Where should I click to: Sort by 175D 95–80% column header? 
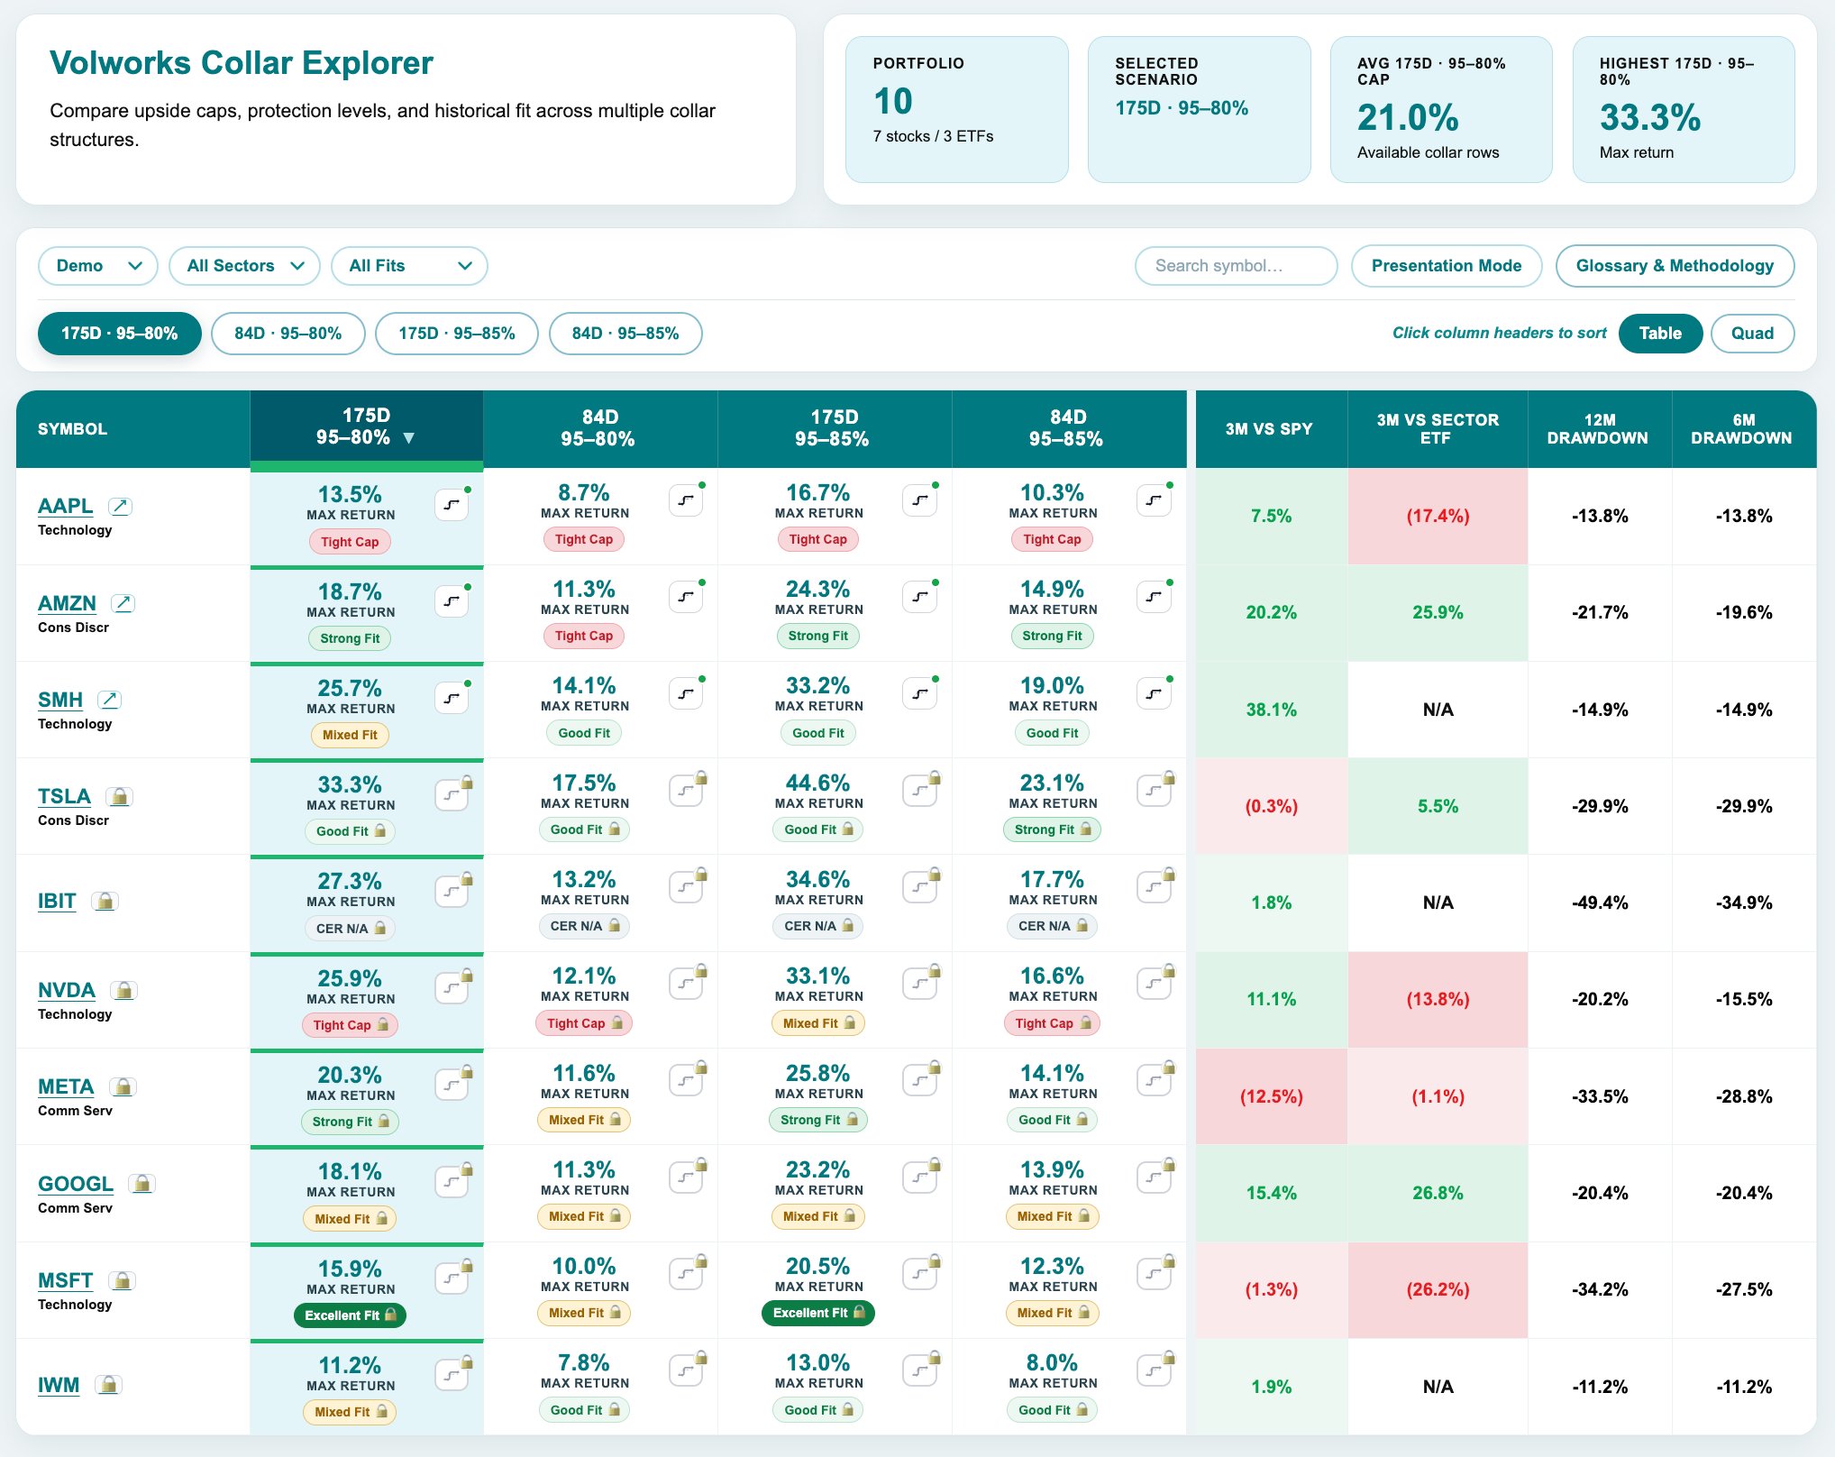(366, 427)
